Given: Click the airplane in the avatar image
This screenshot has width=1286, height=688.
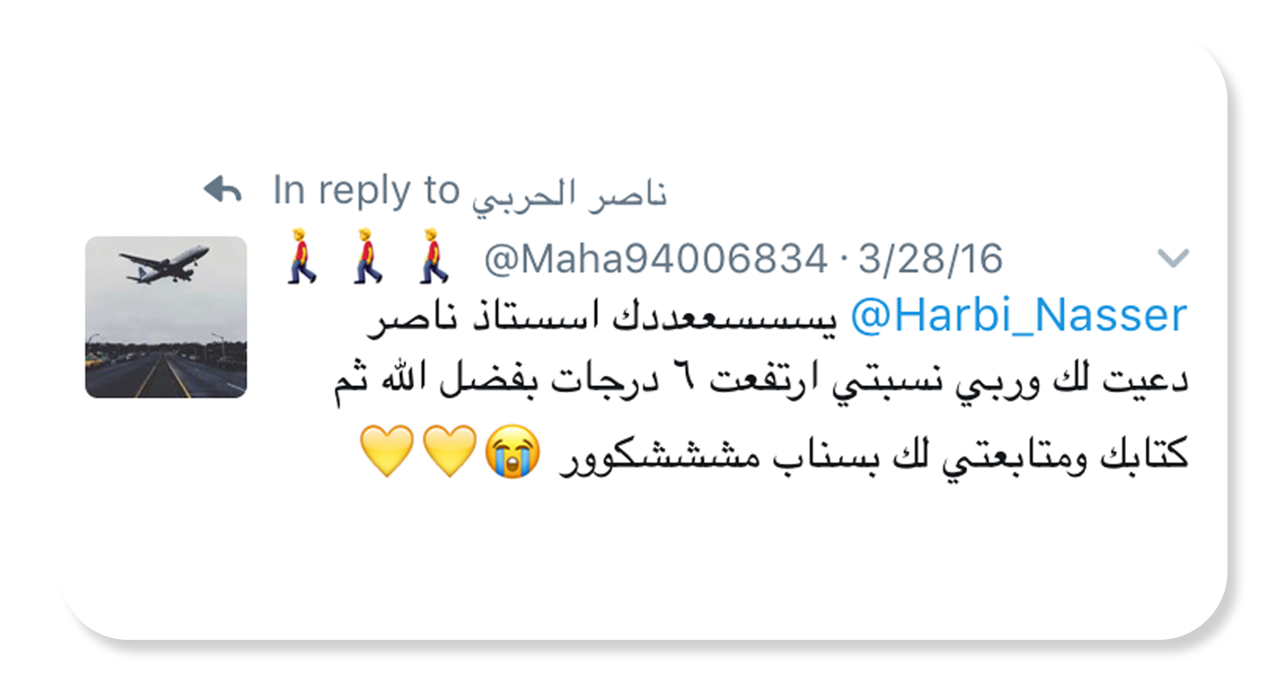Looking at the screenshot, I should 164,263.
